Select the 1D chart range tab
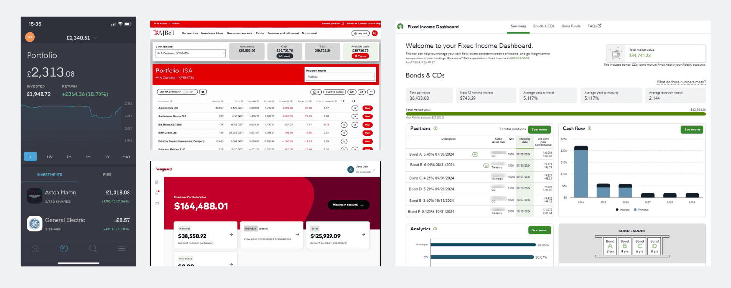The image size is (731, 288). coord(30,157)
